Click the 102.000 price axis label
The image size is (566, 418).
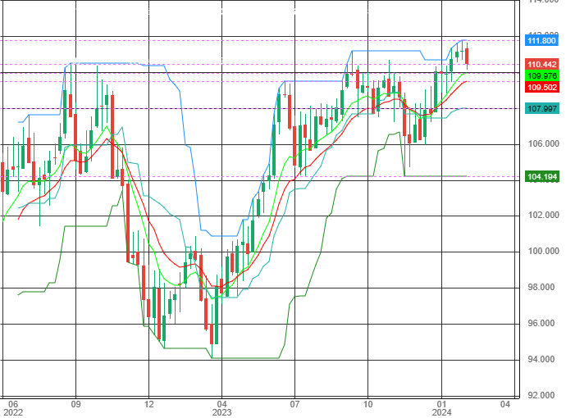pos(543,215)
